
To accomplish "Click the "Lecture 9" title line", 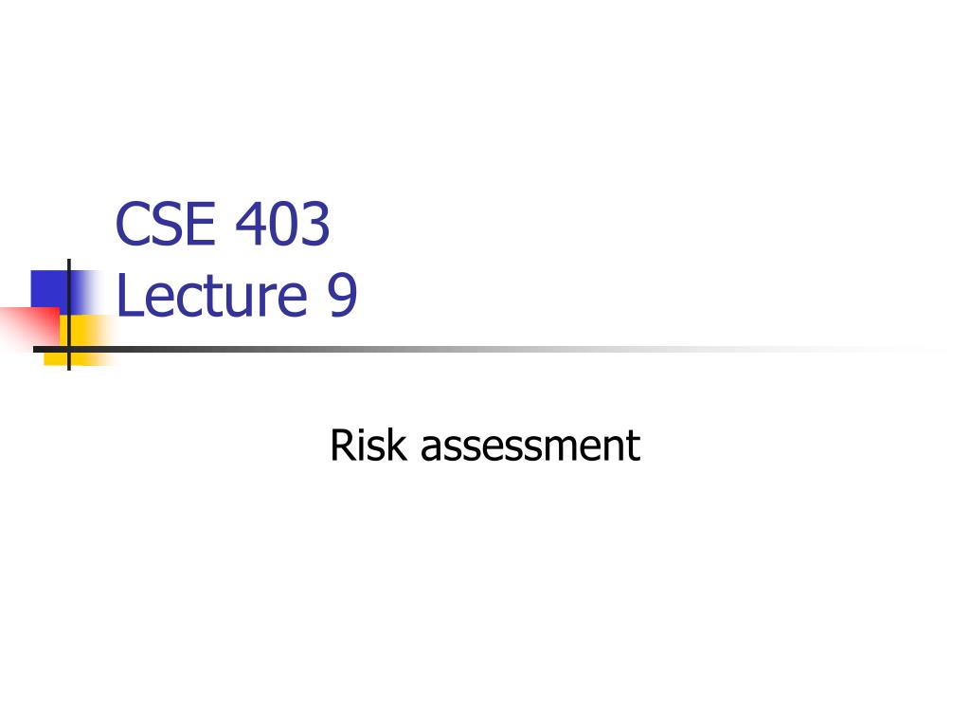I will coord(237,295).
